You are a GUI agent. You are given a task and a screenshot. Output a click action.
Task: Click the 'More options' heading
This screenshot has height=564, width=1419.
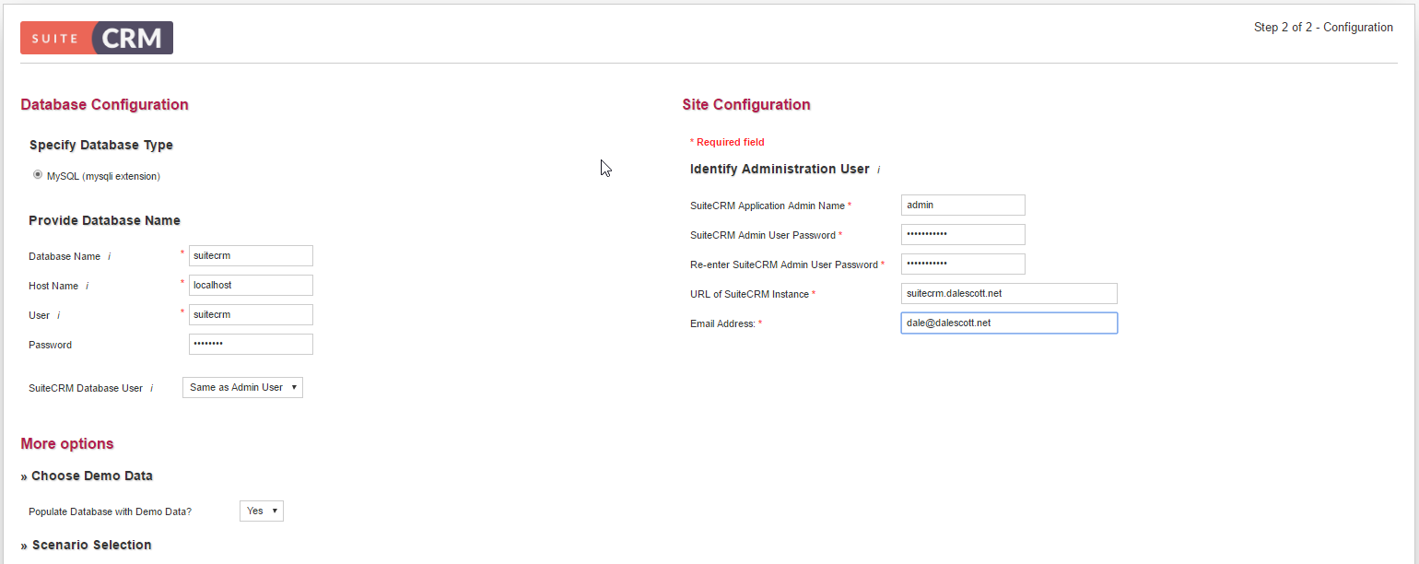[67, 443]
